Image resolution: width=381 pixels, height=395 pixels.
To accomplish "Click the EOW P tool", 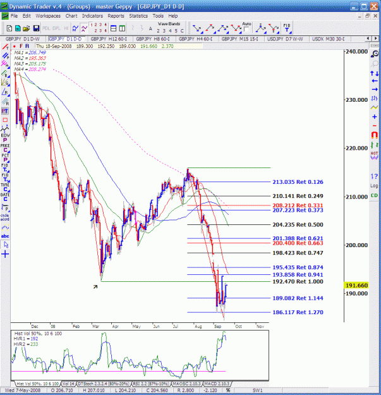I will click(5, 138).
